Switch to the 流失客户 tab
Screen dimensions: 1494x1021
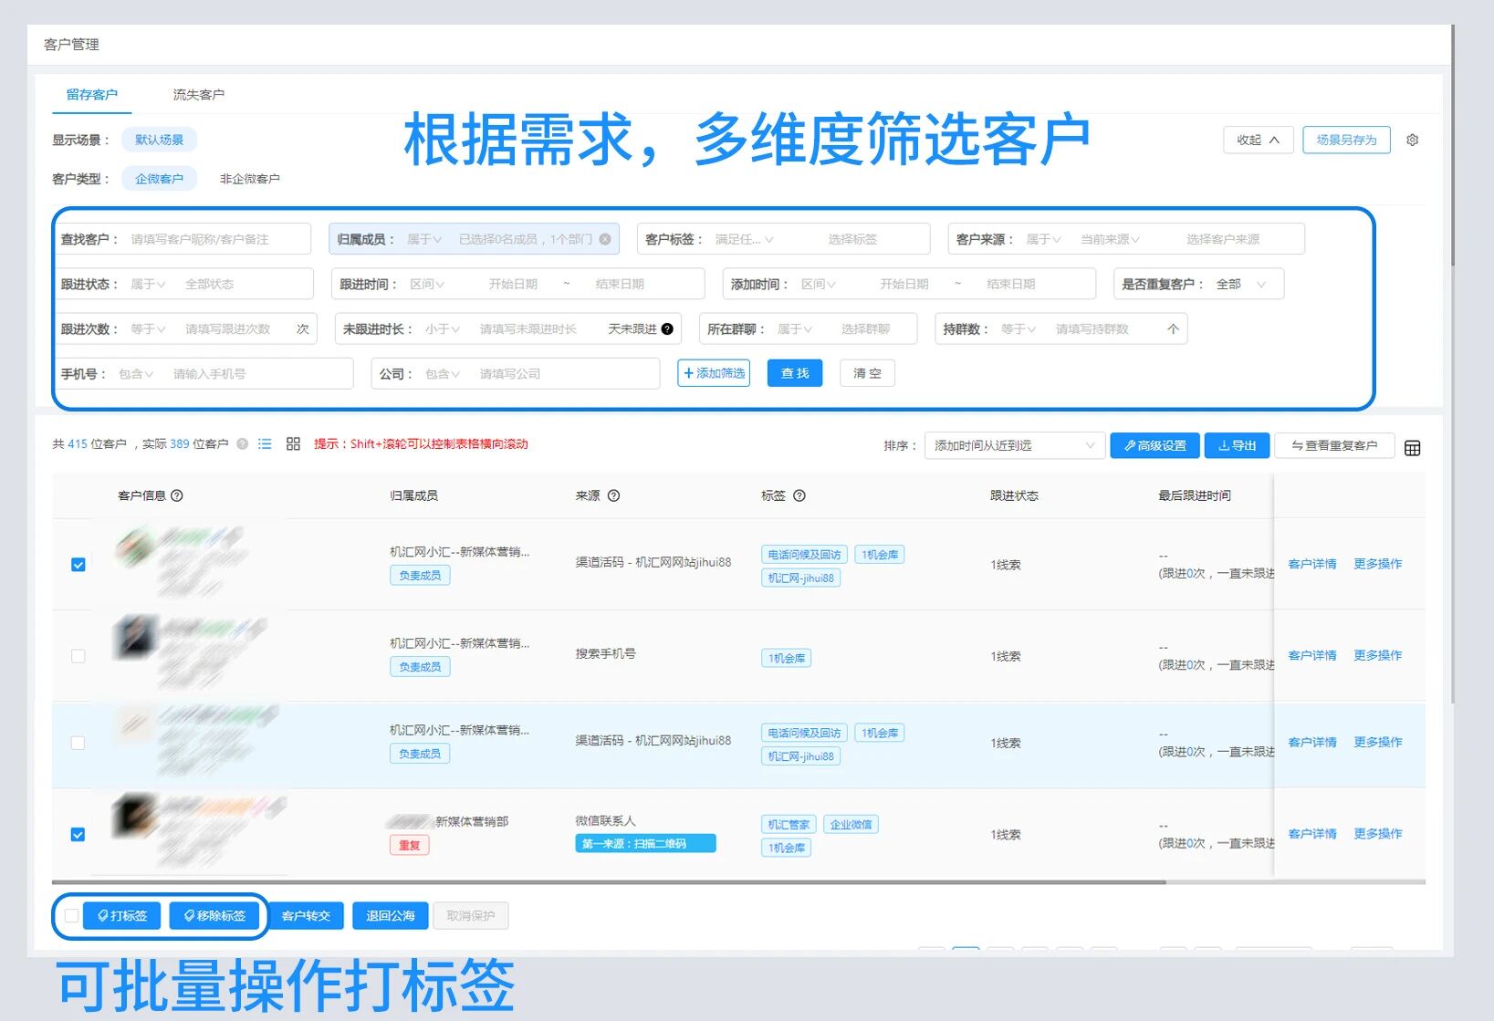click(198, 95)
